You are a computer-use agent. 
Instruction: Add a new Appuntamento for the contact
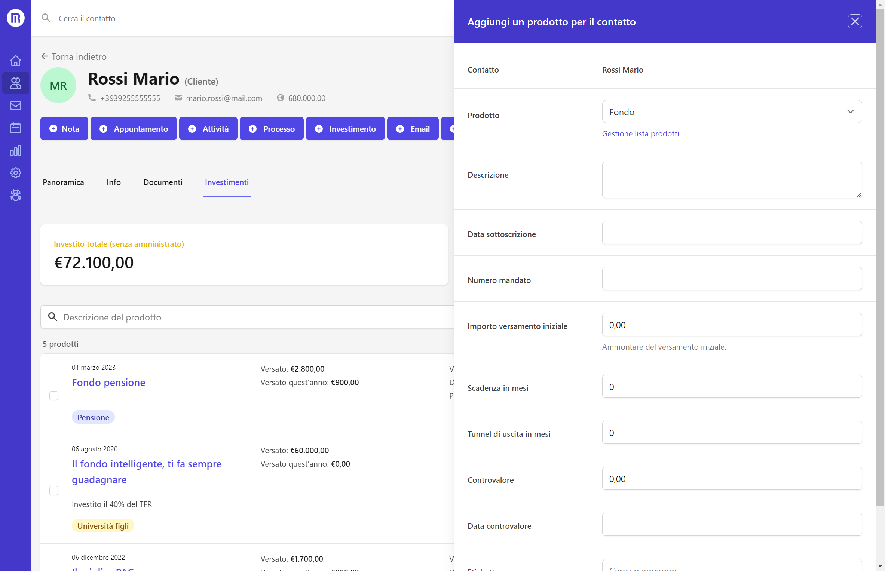tap(134, 128)
